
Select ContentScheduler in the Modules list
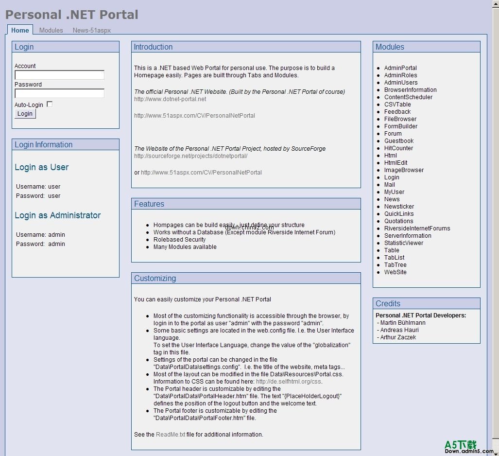click(408, 97)
